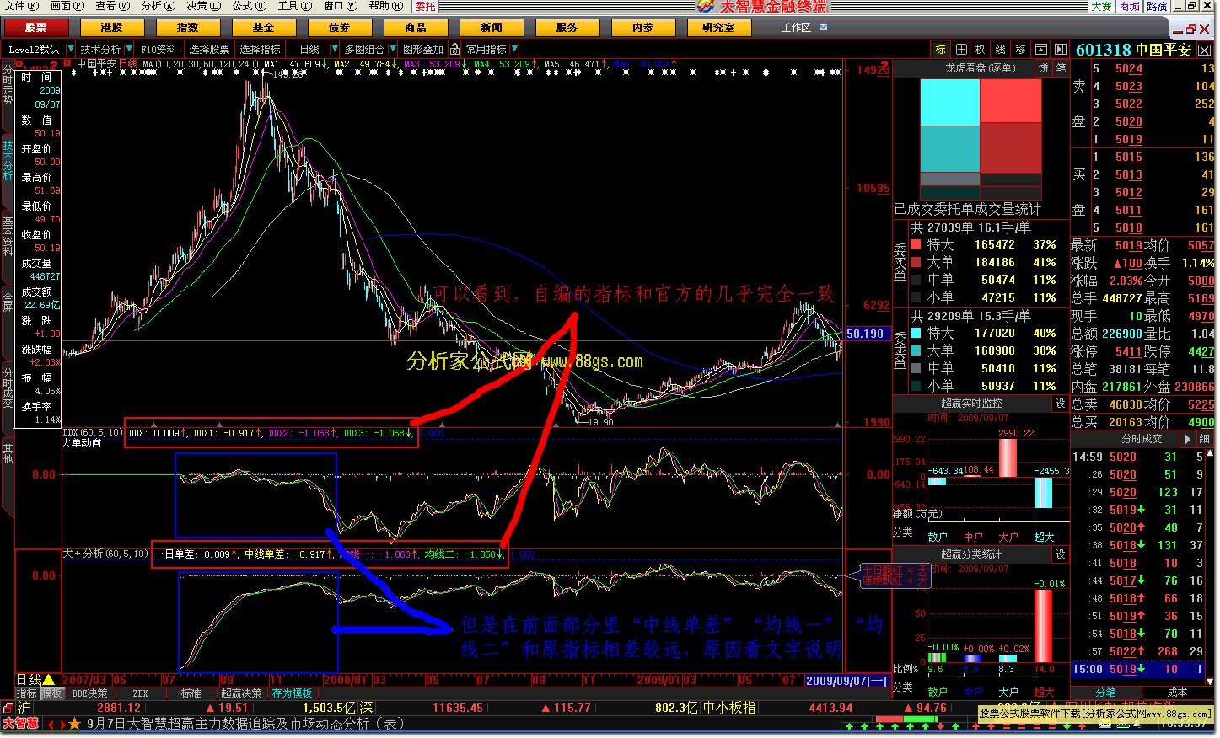
Task: Switch to the 成本 tab at the bottom right
Action: point(1177,693)
